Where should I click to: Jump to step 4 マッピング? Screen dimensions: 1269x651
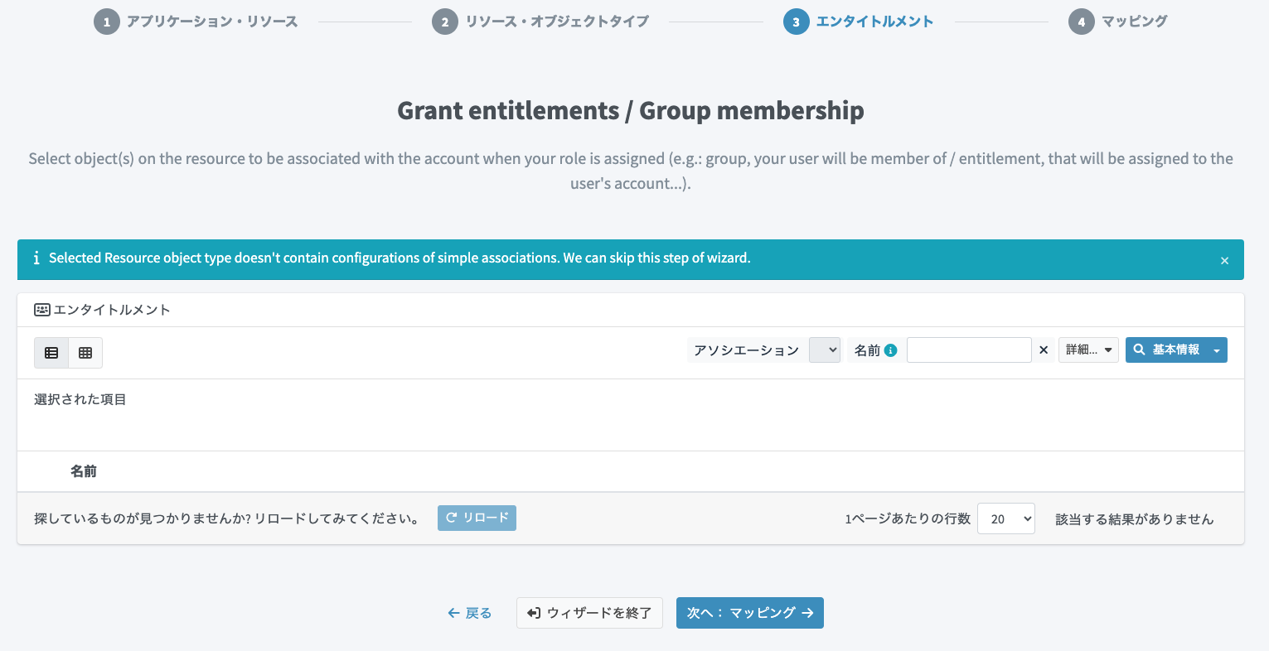point(1081,22)
